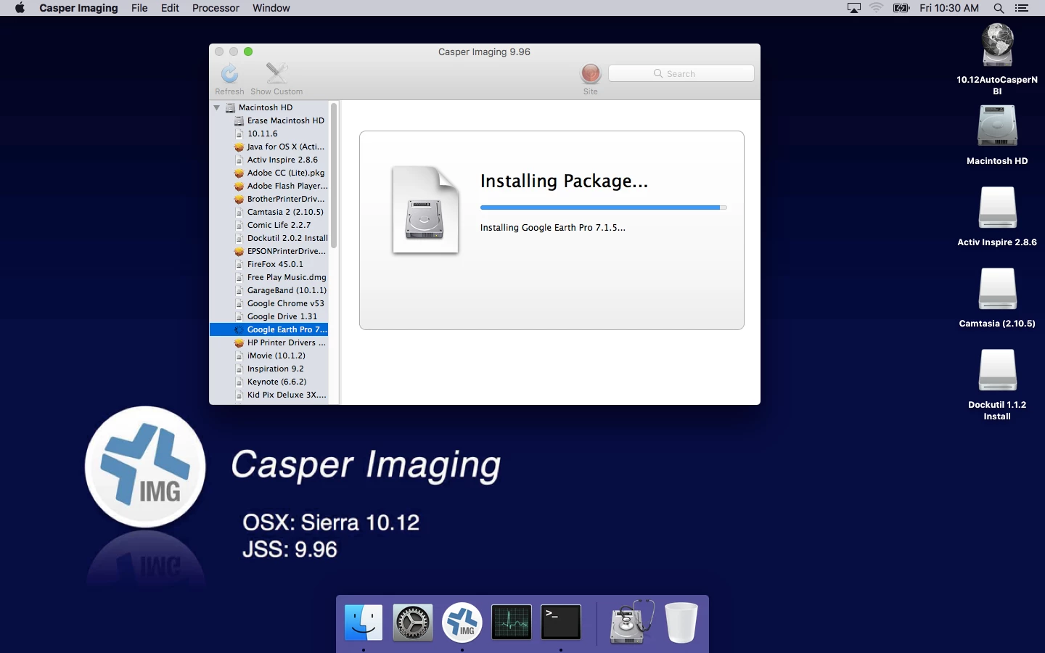Click the Fri 10:30 AM clock
The width and height of the screenshot is (1045, 653).
(949, 8)
